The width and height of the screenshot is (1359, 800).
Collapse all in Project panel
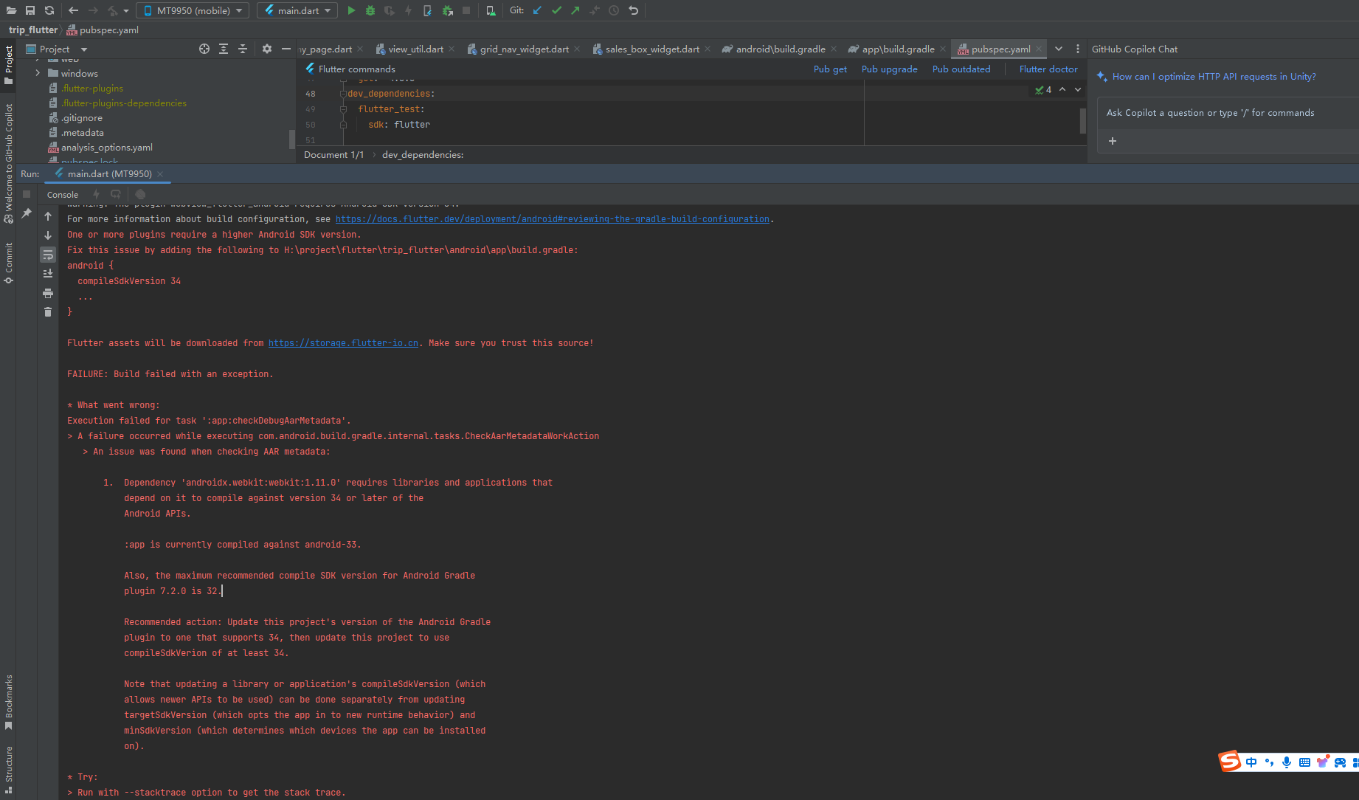point(243,49)
